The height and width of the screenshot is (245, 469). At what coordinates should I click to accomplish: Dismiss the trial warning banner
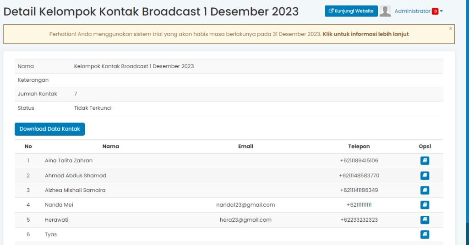pyautogui.click(x=451, y=29)
